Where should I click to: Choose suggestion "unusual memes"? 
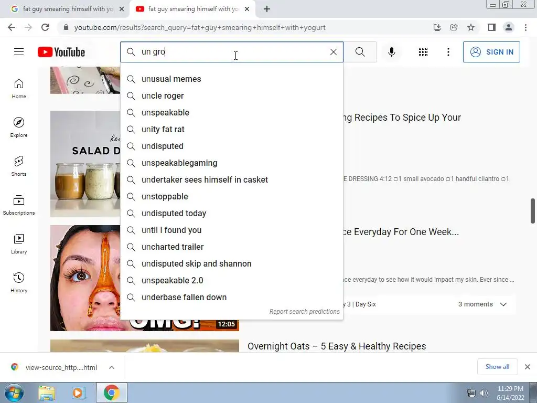(231, 79)
